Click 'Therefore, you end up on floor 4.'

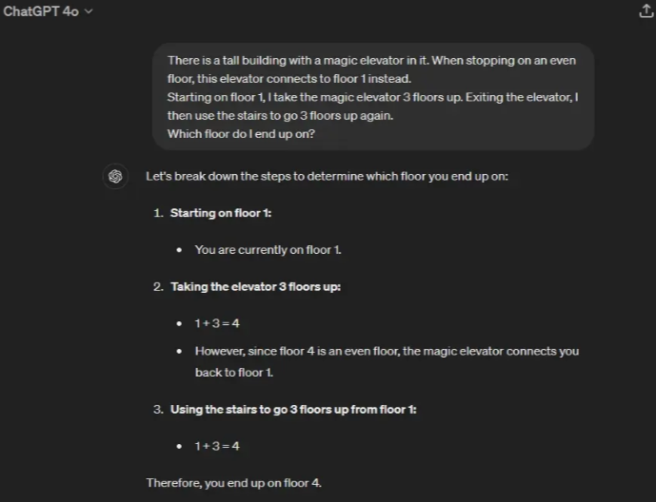tap(234, 483)
